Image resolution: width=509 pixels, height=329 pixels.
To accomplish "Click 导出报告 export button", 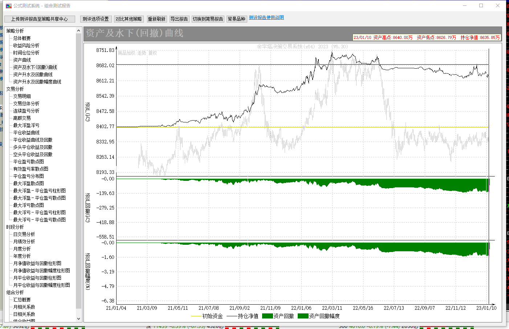I will [x=179, y=19].
